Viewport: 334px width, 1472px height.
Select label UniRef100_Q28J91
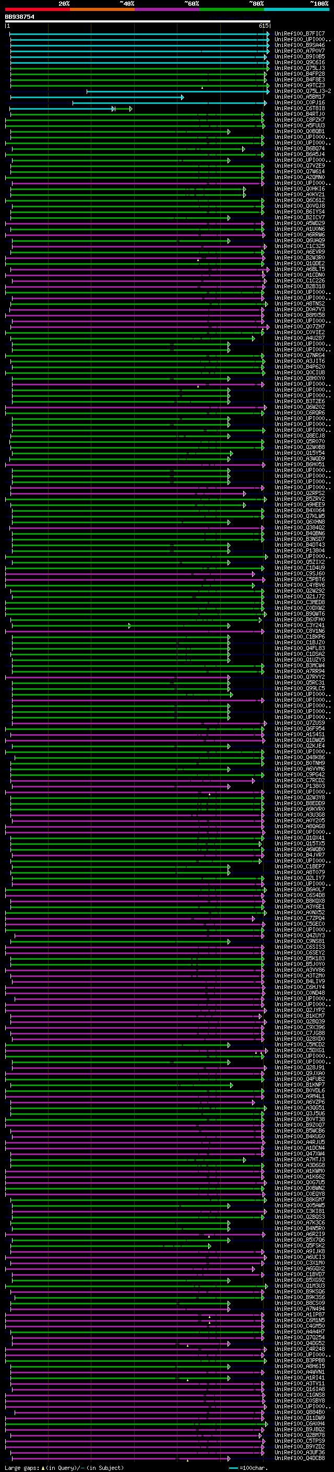(300, 1067)
